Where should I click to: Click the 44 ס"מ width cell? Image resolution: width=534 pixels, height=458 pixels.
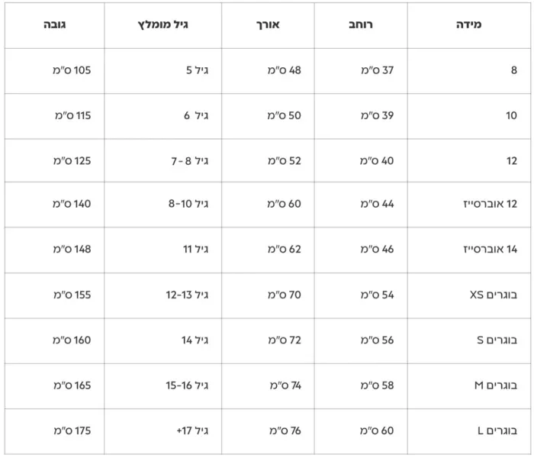[x=361, y=204]
